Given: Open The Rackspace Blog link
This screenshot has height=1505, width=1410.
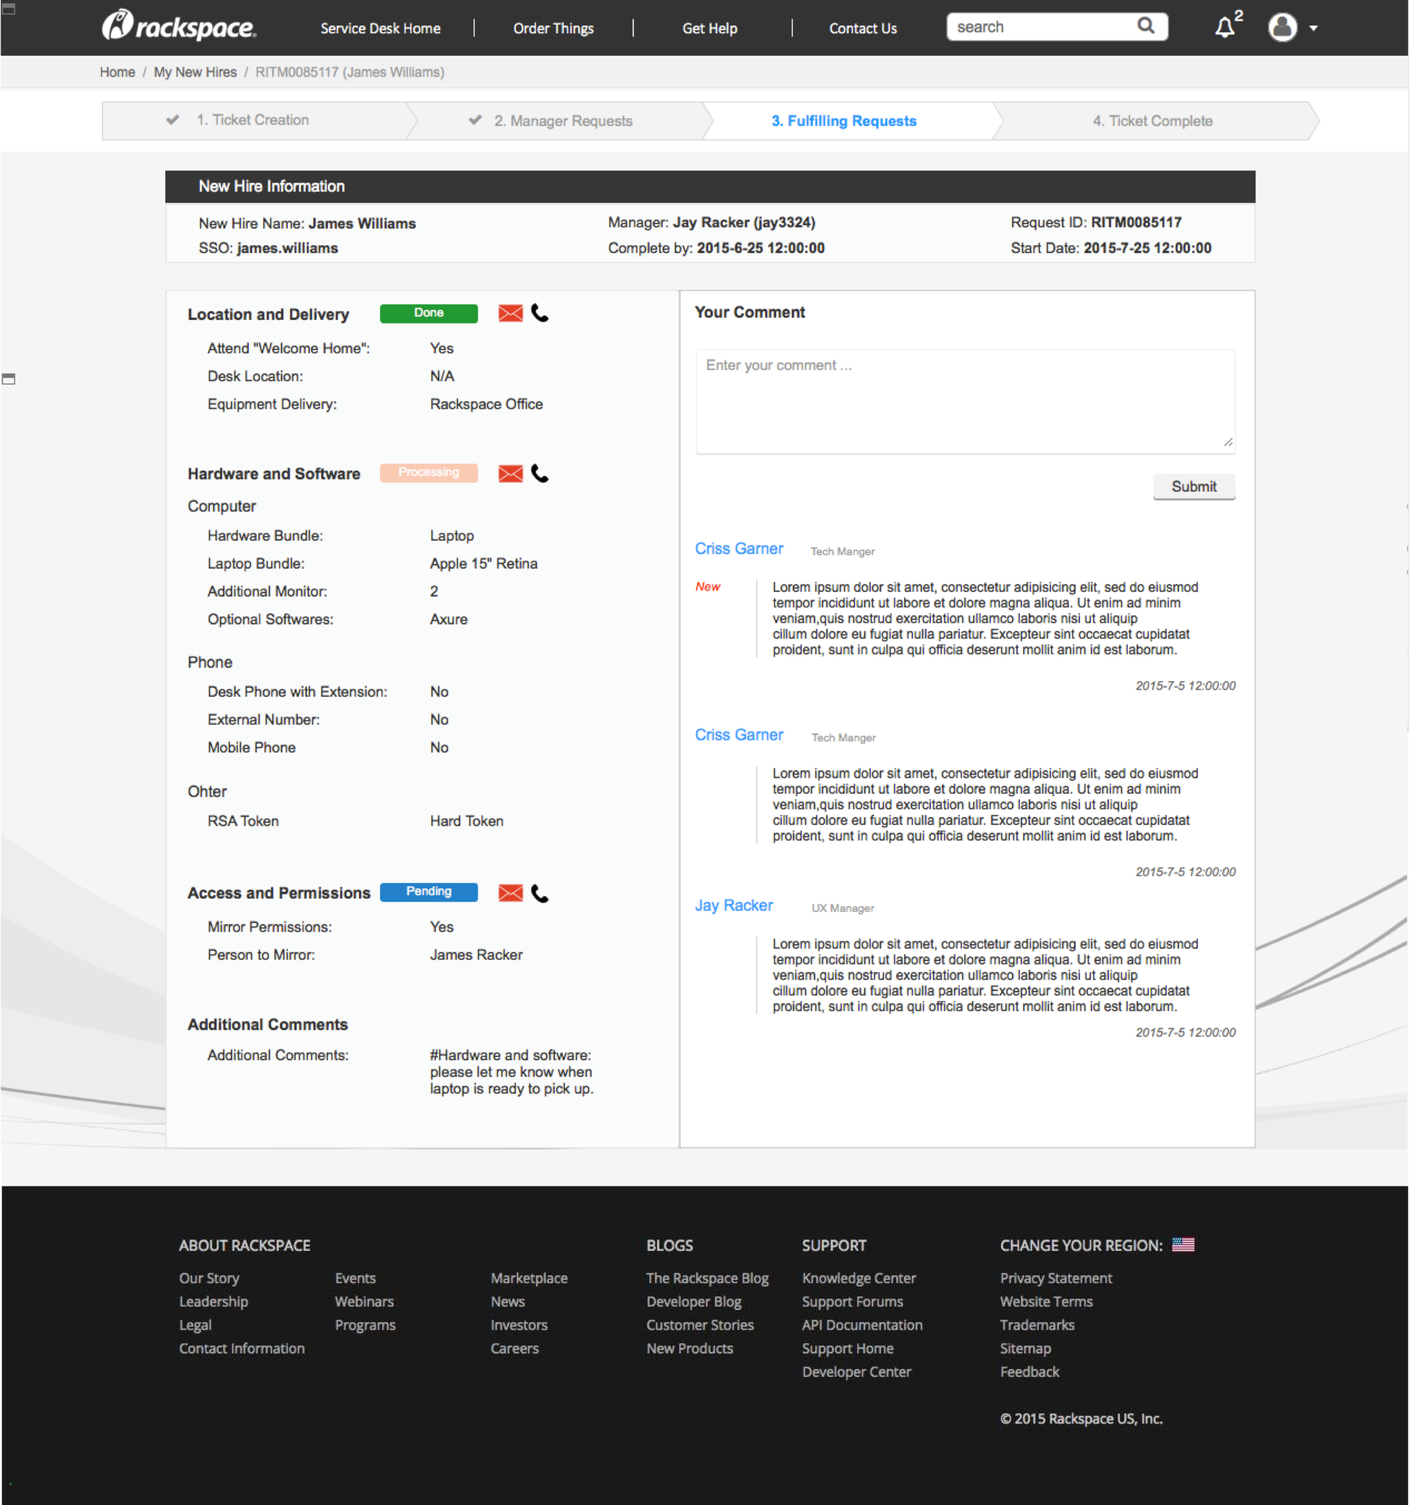Looking at the screenshot, I should (707, 1279).
